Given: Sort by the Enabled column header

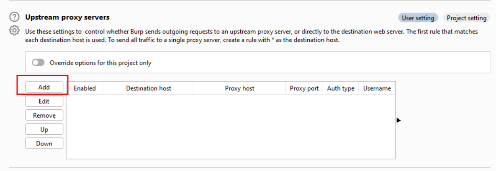Looking at the screenshot, I should pos(85,88).
